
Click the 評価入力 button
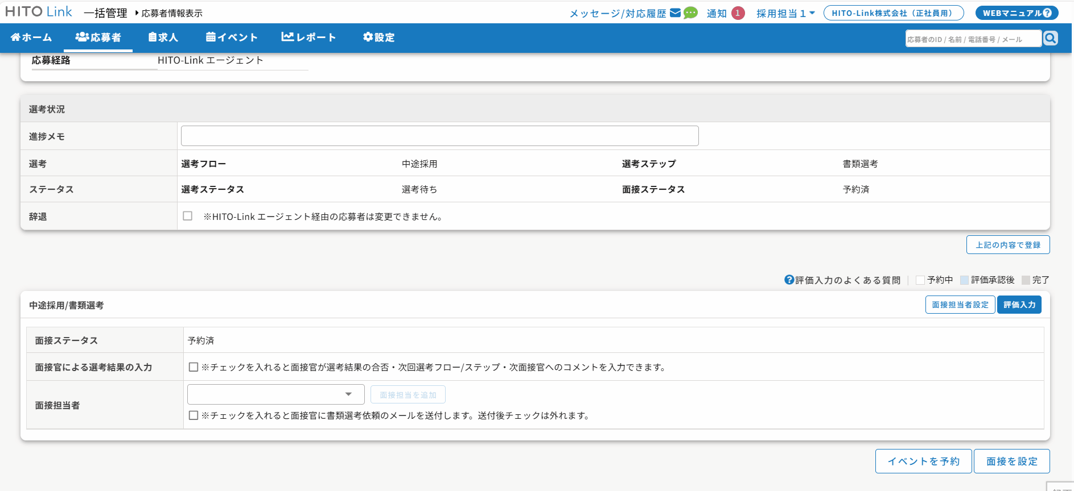tap(1019, 305)
